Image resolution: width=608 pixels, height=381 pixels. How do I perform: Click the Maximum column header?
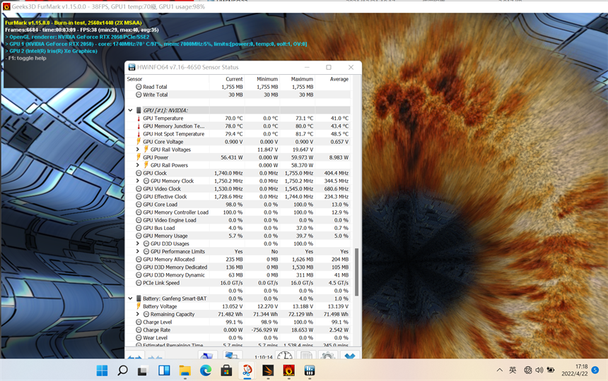click(302, 79)
